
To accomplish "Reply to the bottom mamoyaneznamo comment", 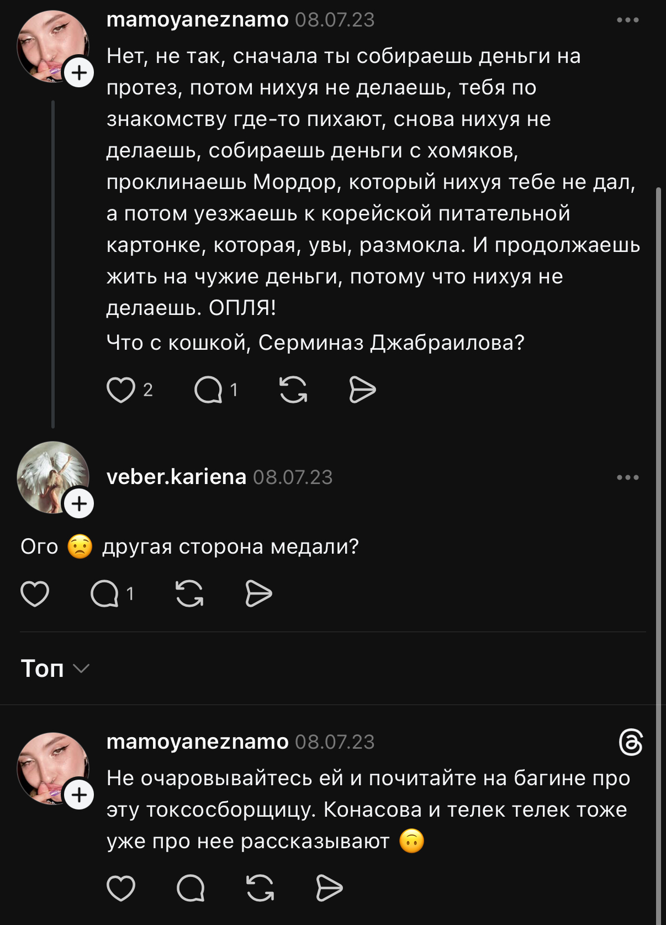I will [x=191, y=889].
